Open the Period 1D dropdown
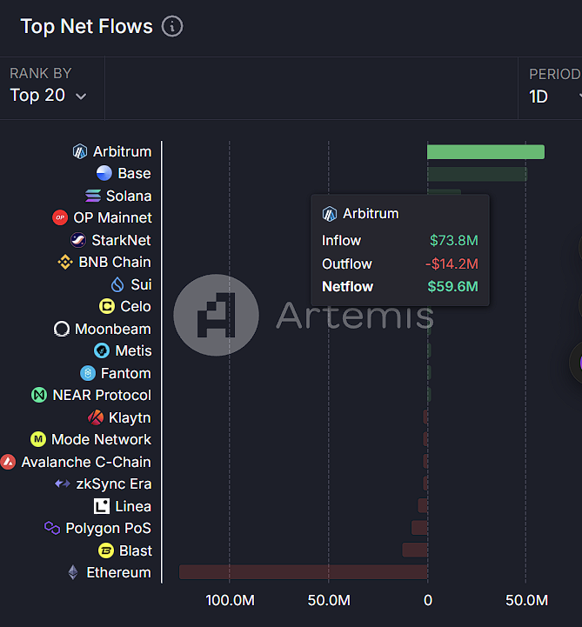 tap(553, 96)
